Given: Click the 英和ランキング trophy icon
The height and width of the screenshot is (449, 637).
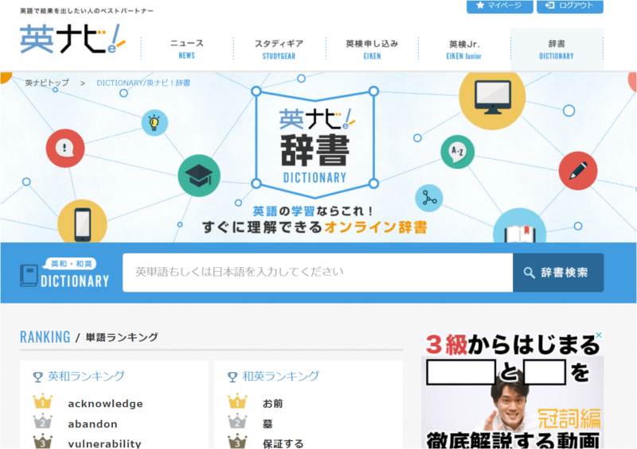Looking at the screenshot, I should 37,377.
